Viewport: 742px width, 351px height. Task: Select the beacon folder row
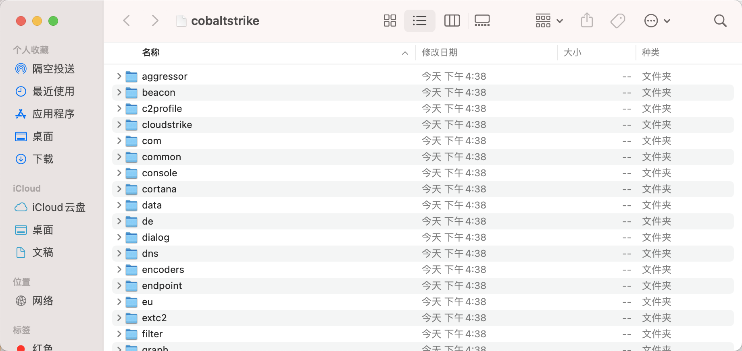click(x=423, y=92)
